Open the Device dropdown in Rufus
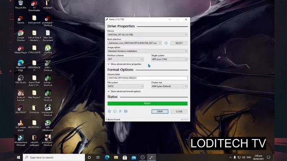The image size is (287, 161). [x=148, y=35]
